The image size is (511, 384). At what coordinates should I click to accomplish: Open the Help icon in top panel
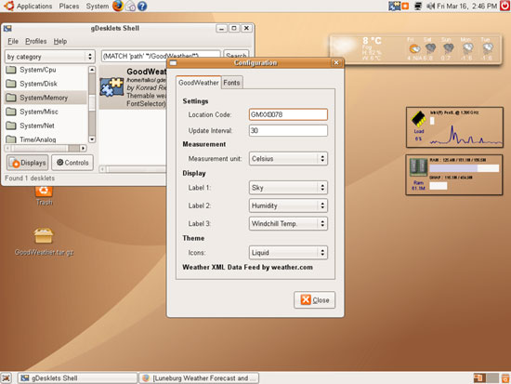pos(142,7)
